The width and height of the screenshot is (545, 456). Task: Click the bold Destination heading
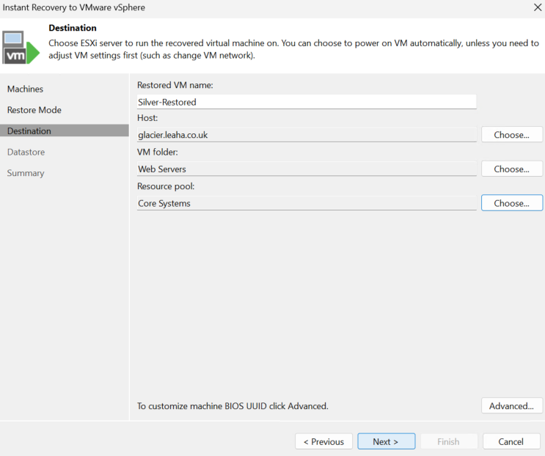73,28
